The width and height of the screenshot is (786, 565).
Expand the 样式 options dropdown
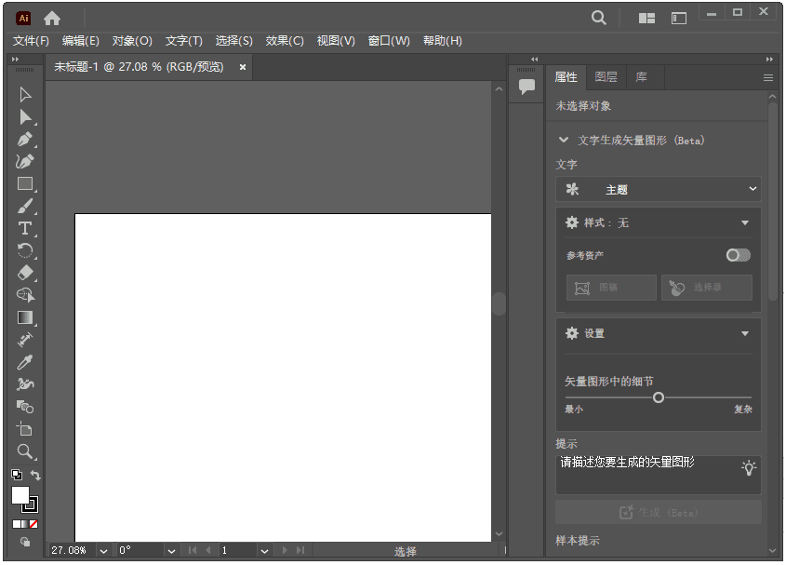(744, 222)
